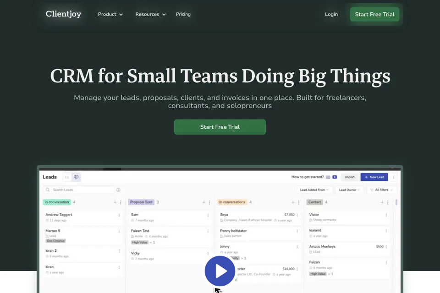Open the Pricing page
The height and width of the screenshot is (293, 440).
click(x=183, y=14)
